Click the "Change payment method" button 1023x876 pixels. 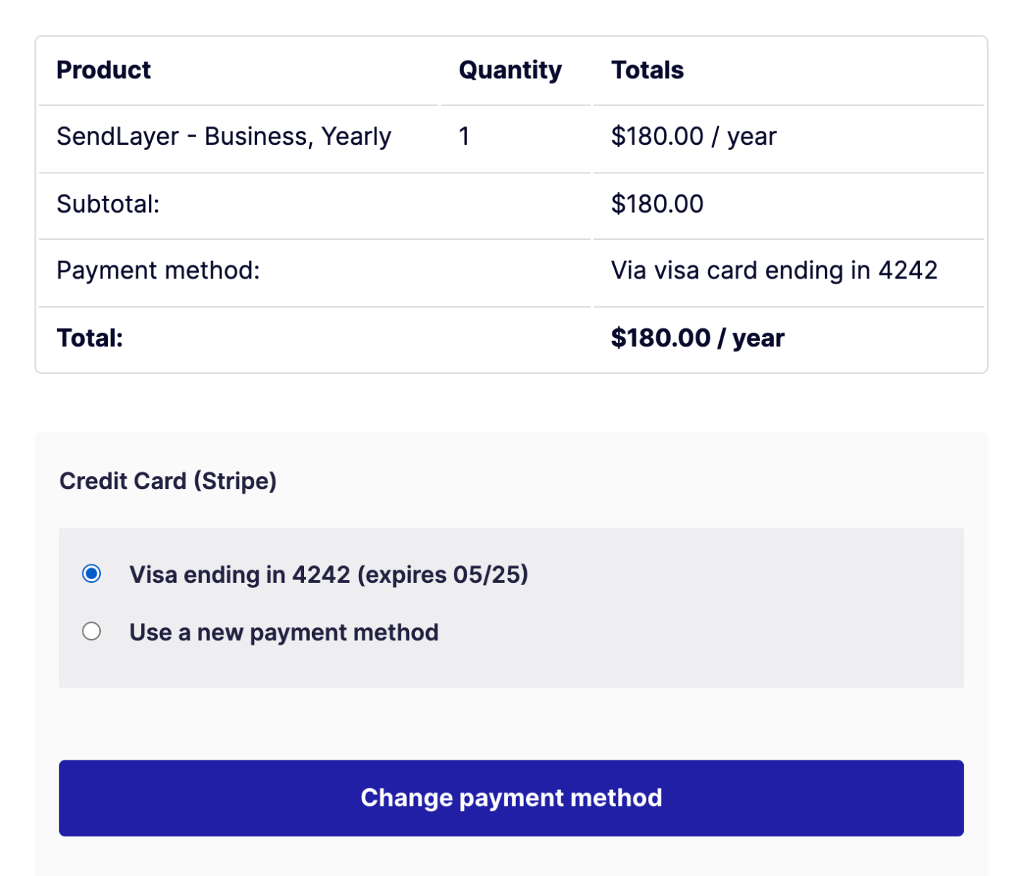(511, 797)
